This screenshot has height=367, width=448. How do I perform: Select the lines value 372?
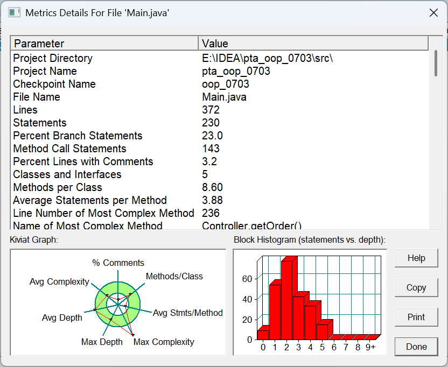point(211,110)
